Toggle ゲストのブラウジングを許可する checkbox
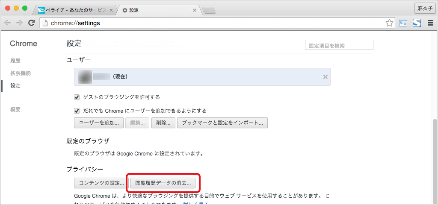Viewport: 438px width, 205px height. [77, 97]
